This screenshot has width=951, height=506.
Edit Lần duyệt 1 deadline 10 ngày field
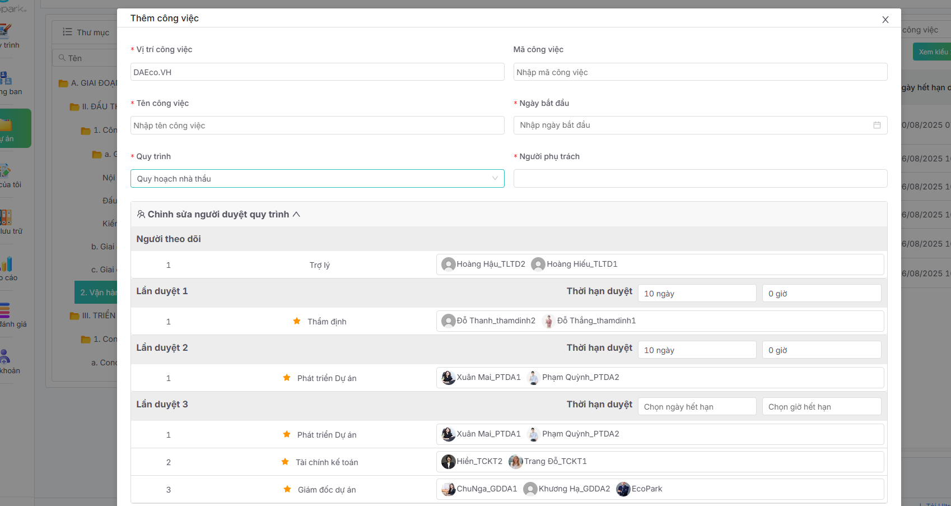pos(697,294)
